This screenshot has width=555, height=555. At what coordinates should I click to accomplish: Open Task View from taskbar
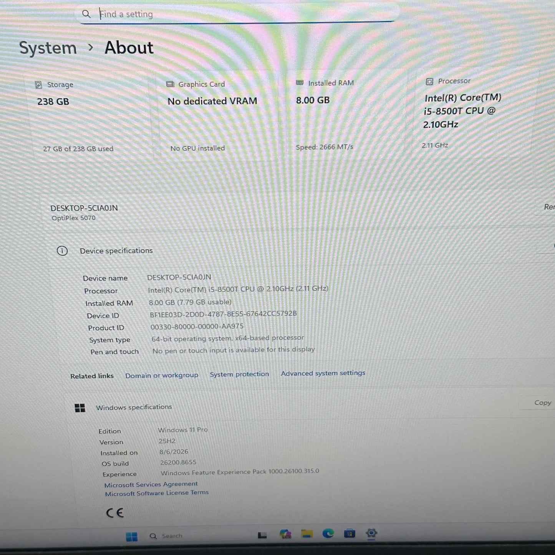[x=262, y=535]
